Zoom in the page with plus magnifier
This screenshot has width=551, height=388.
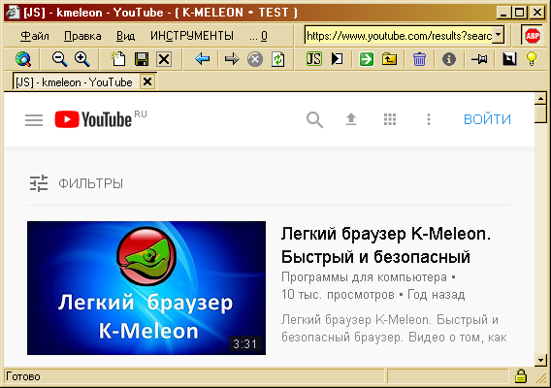click(81, 59)
